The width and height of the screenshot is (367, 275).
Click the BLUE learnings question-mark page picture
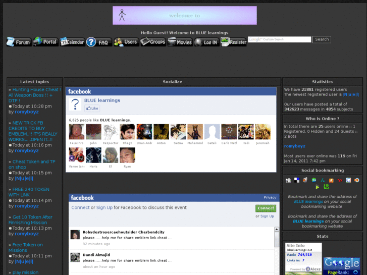75,104
